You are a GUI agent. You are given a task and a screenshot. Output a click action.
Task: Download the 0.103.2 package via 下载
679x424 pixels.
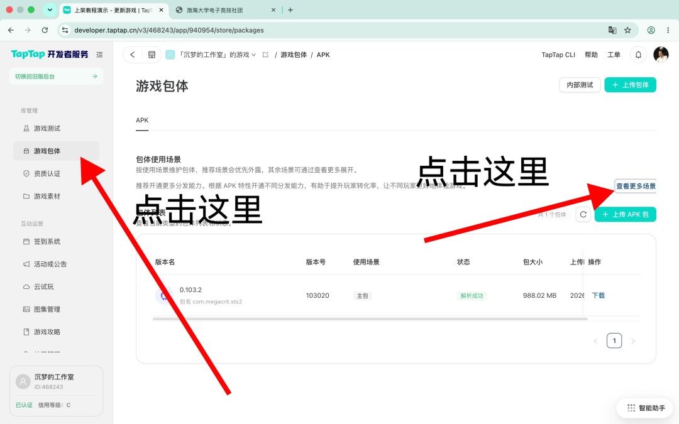pyautogui.click(x=599, y=295)
